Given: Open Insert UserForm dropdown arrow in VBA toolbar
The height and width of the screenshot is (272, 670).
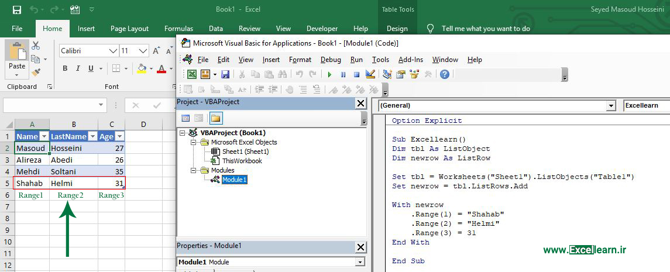Looking at the screenshot, I should point(215,75).
